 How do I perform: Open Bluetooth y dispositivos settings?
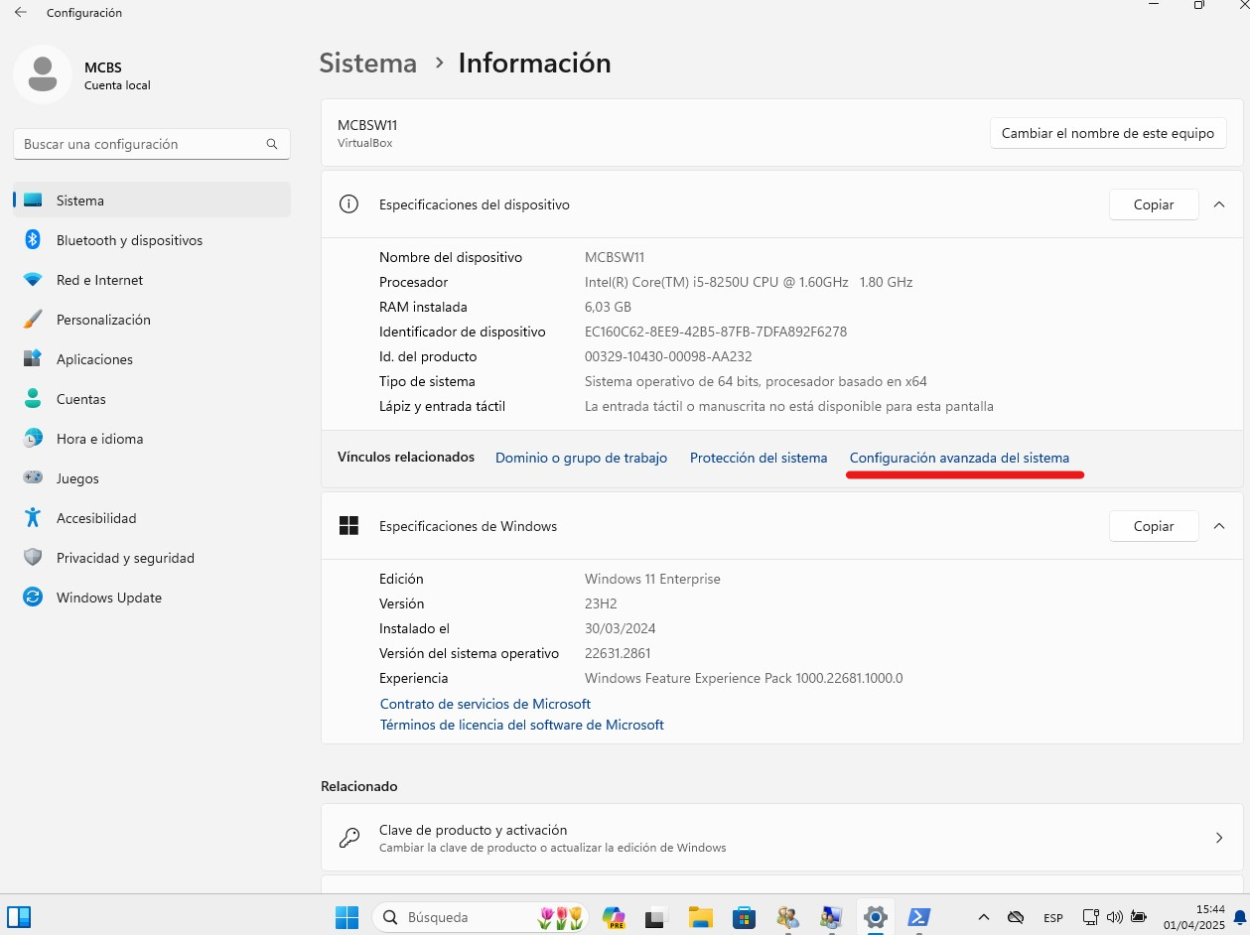click(x=129, y=240)
